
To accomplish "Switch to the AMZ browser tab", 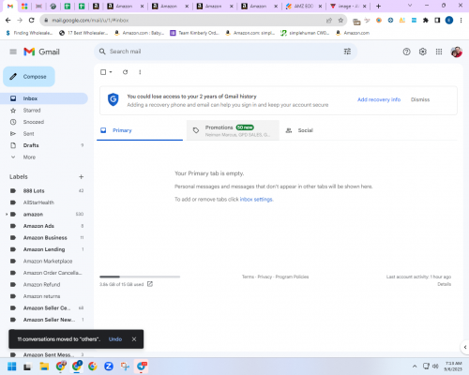I will coord(304,6).
